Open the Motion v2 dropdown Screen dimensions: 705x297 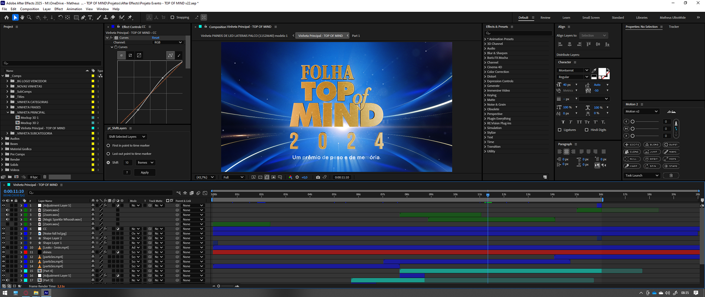pyautogui.click(x=641, y=111)
